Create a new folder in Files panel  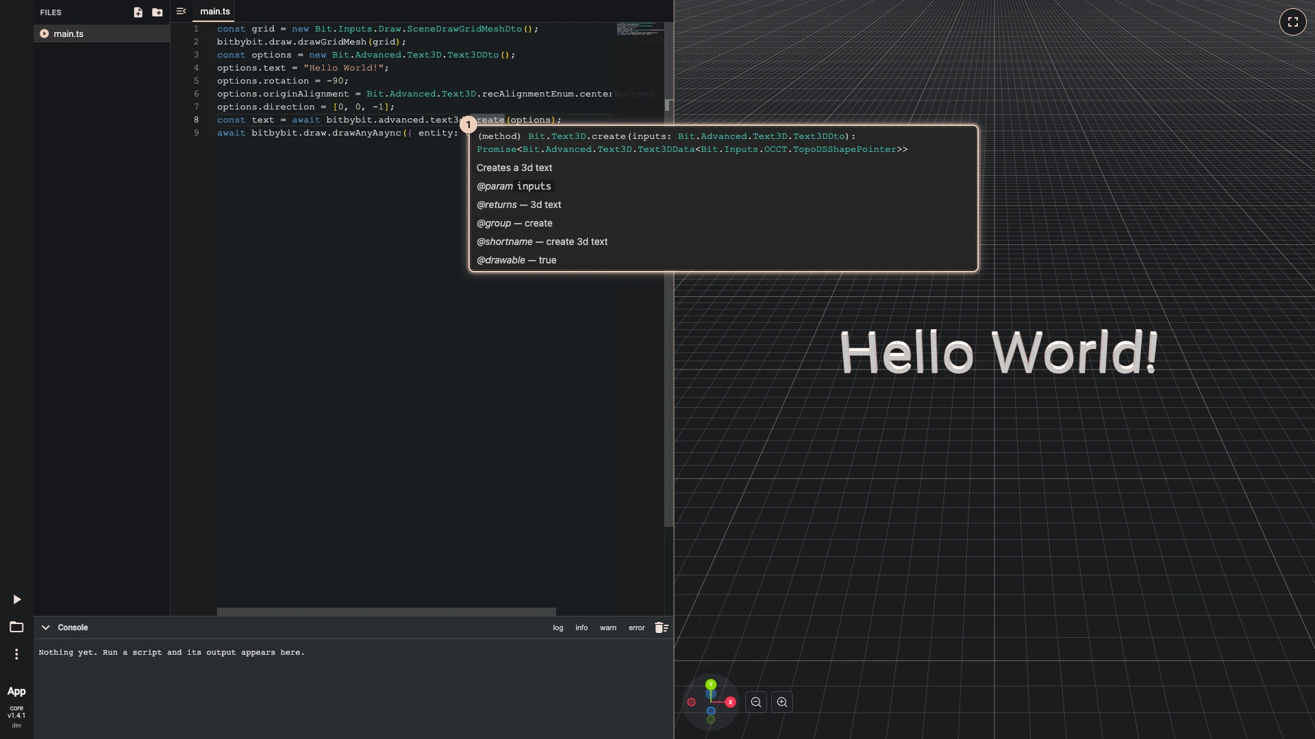[158, 12]
